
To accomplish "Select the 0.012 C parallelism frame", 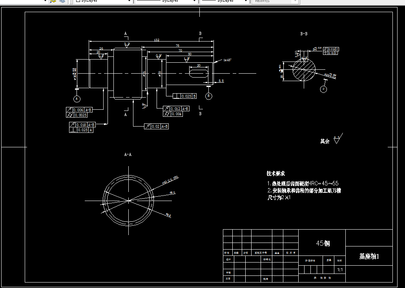I will click(331, 49).
